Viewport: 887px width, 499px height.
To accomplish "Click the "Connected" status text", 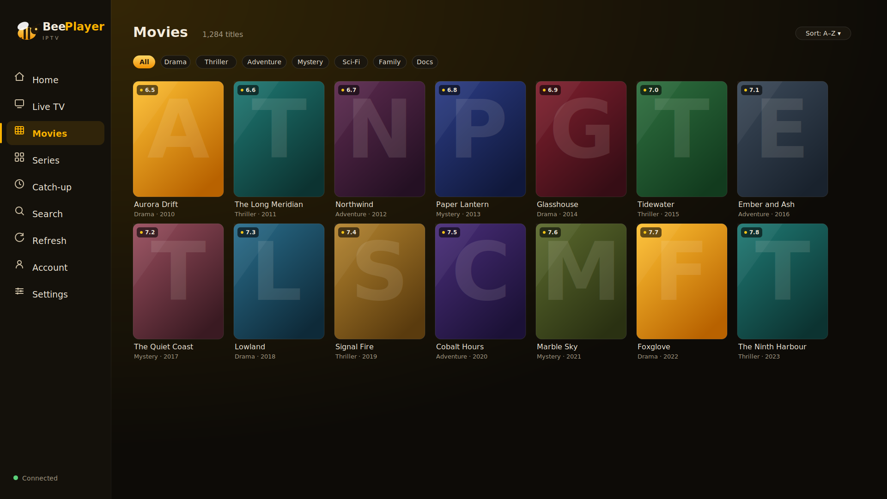I will [40, 478].
